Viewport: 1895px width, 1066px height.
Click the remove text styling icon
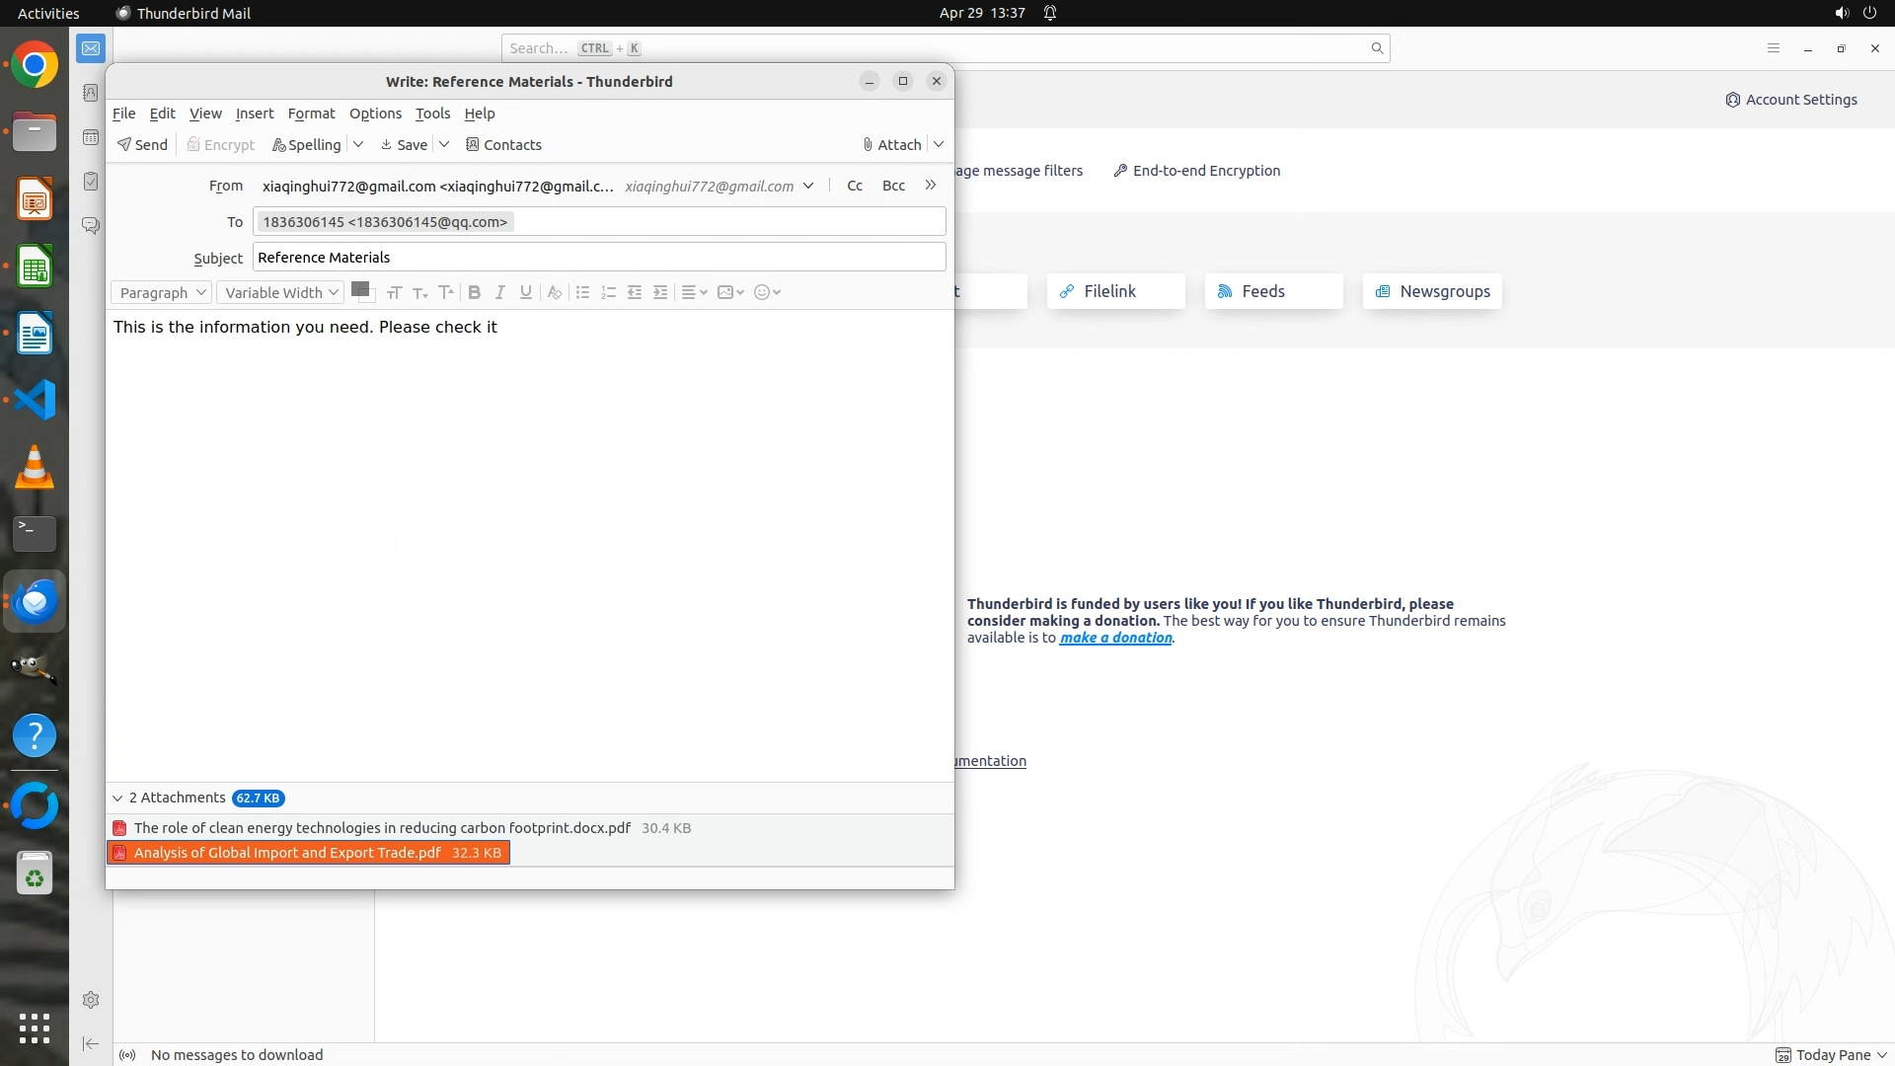[x=555, y=292]
